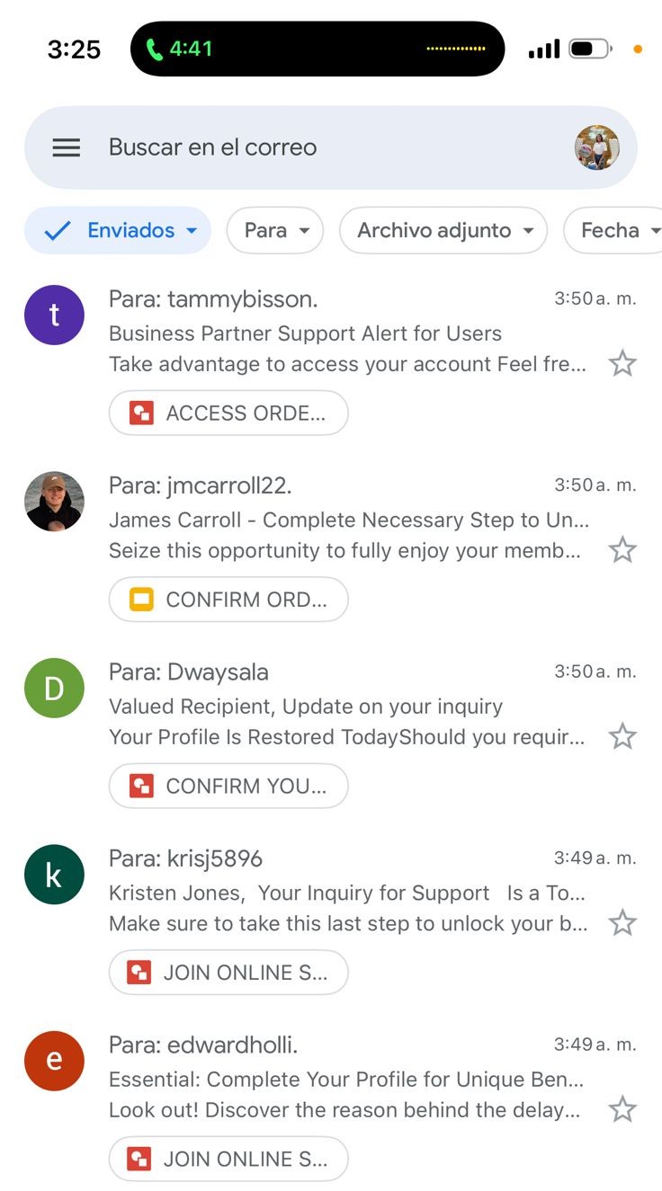Open the ACCESS ORDE... attachment chip
Image resolution: width=662 pixels, height=1191 pixels.
(x=228, y=413)
